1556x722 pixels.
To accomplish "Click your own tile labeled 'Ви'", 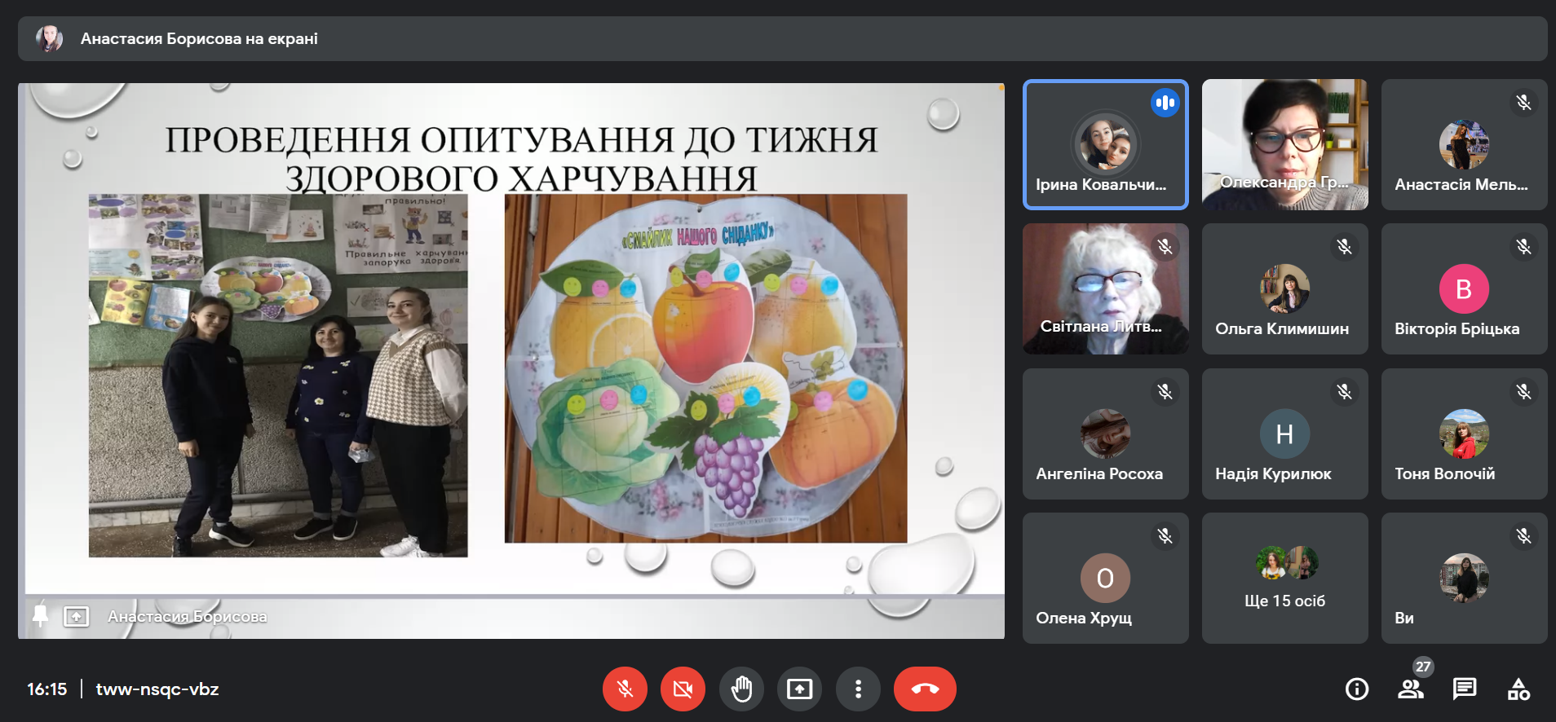I will (x=1464, y=579).
